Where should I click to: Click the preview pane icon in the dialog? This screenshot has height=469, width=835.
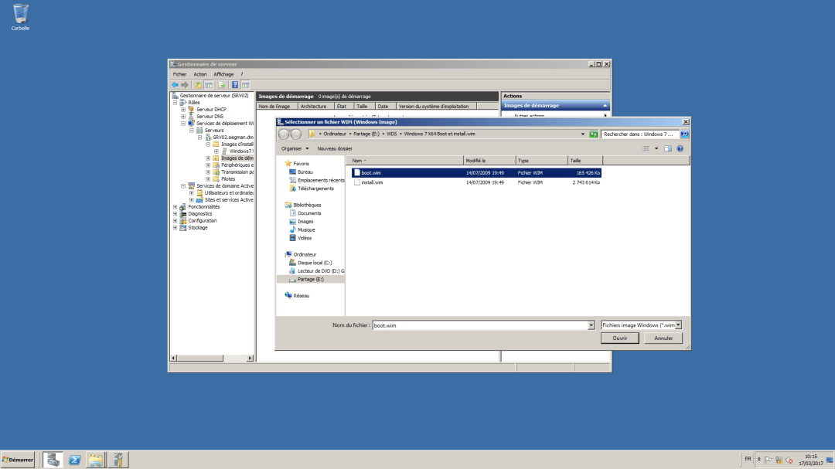[x=666, y=148]
